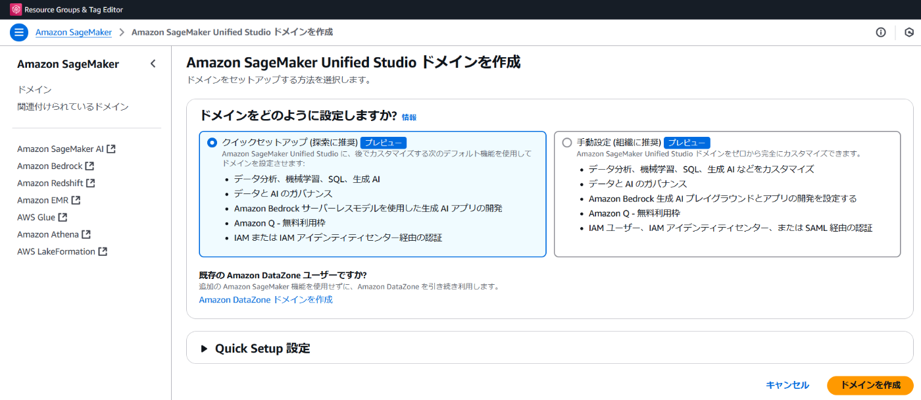The width and height of the screenshot is (921, 400).
Task: Click the プレビュー badge on クイックセットアップ
Action: (384, 143)
